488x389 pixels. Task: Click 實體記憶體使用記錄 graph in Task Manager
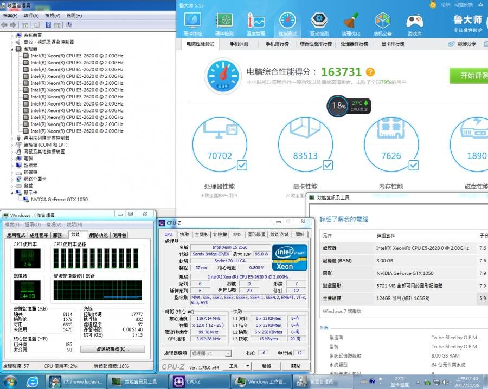(98, 291)
